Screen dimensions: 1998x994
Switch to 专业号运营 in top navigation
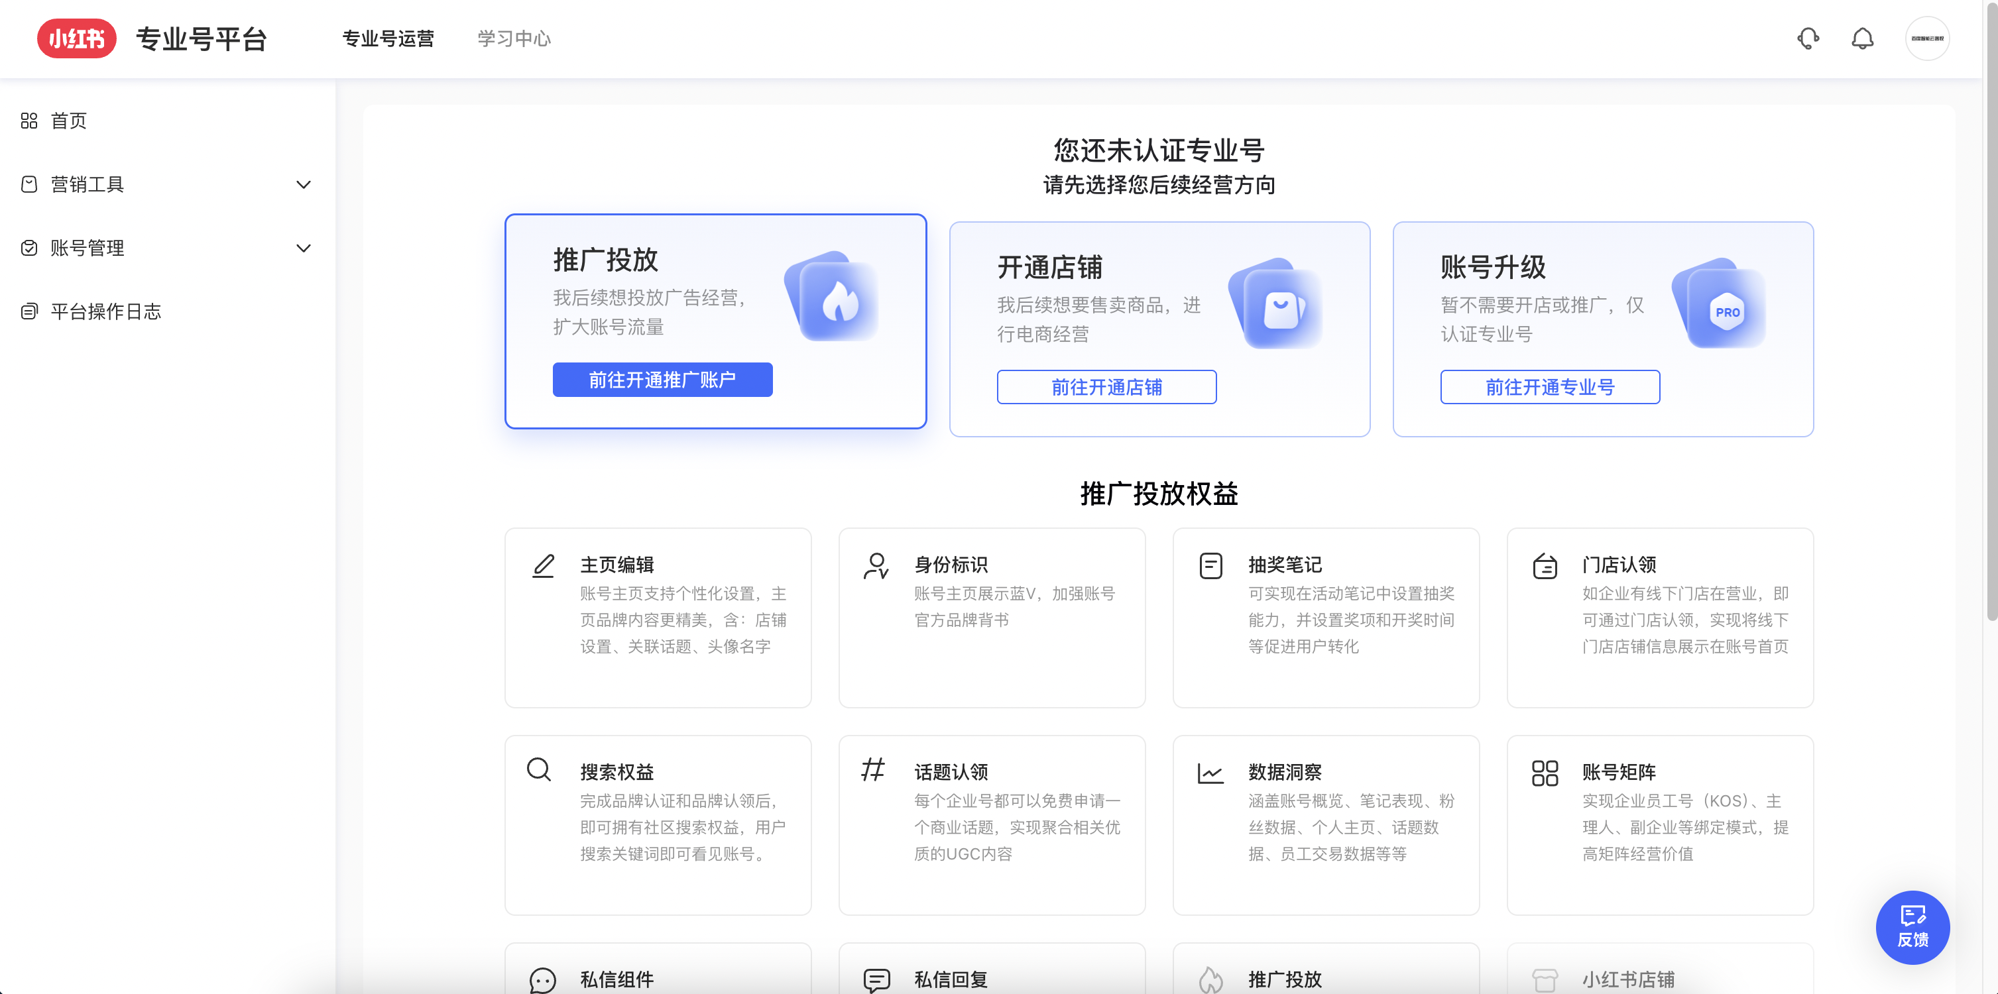pos(388,38)
